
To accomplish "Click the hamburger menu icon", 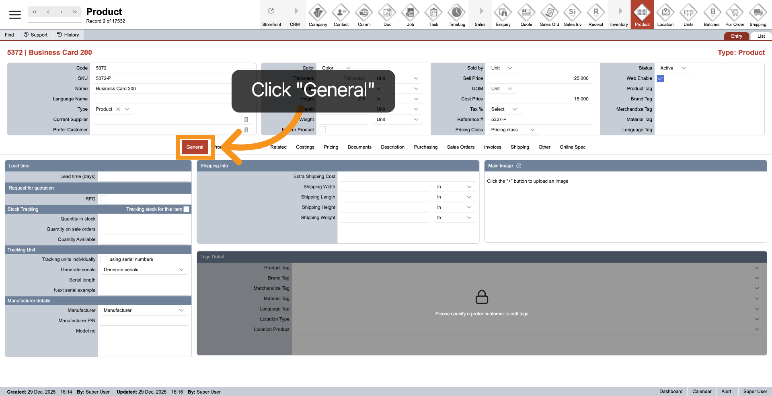I will (15, 15).
